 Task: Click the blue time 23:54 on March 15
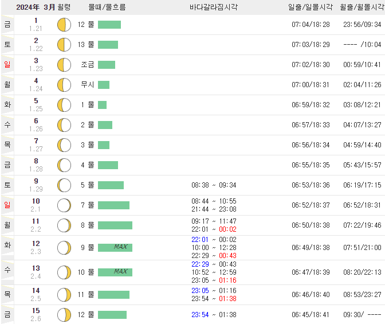pyautogui.click(x=200, y=315)
